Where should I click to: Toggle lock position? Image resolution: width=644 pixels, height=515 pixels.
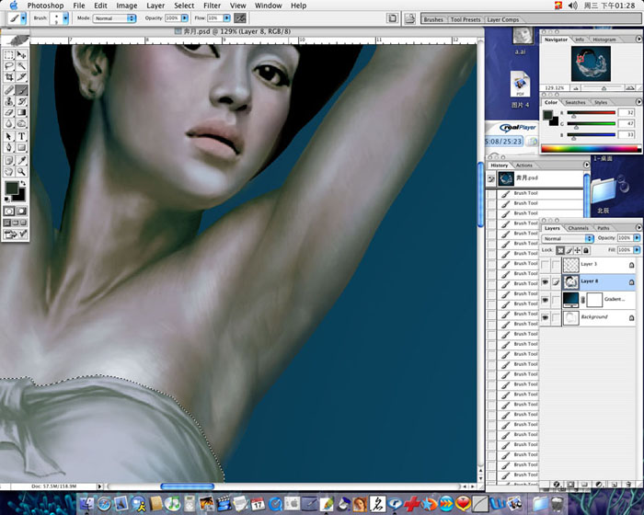(578, 250)
